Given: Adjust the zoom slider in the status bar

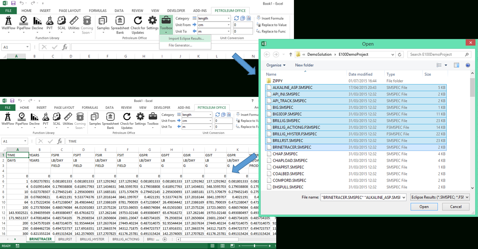Looking at the screenshot, I should click(x=254, y=245).
